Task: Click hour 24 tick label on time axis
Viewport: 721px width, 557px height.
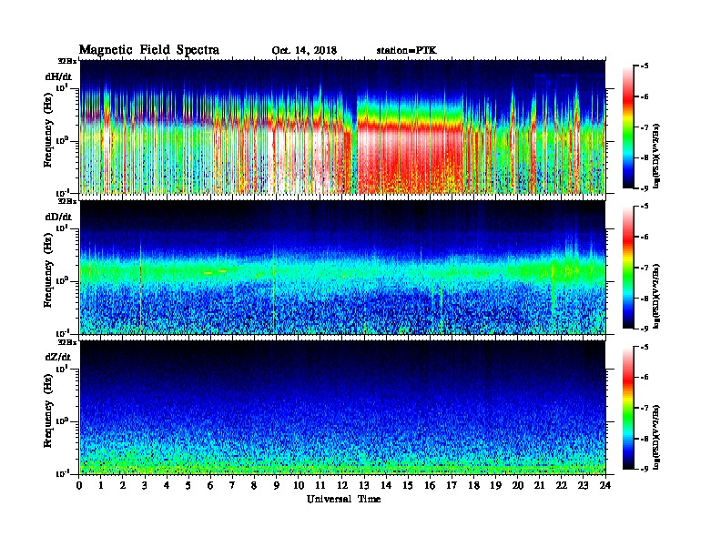Action: click(605, 486)
